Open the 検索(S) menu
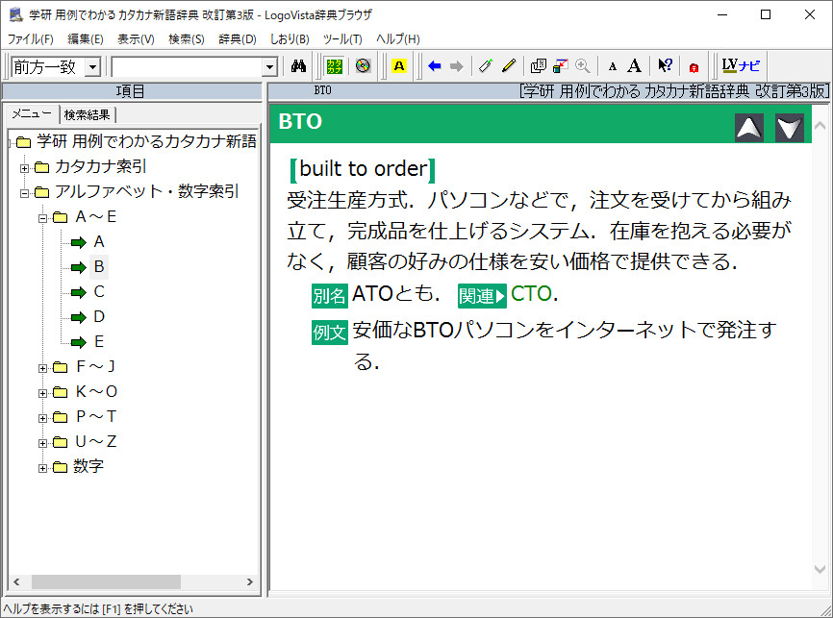The image size is (833, 618). click(187, 38)
